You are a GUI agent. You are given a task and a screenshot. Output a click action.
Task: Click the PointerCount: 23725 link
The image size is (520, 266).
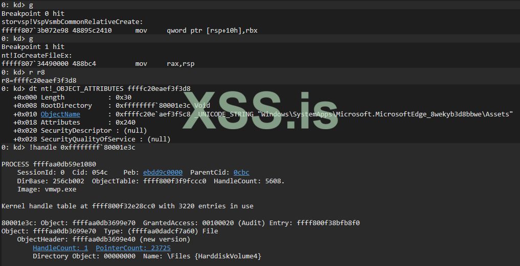(x=133, y=248)
